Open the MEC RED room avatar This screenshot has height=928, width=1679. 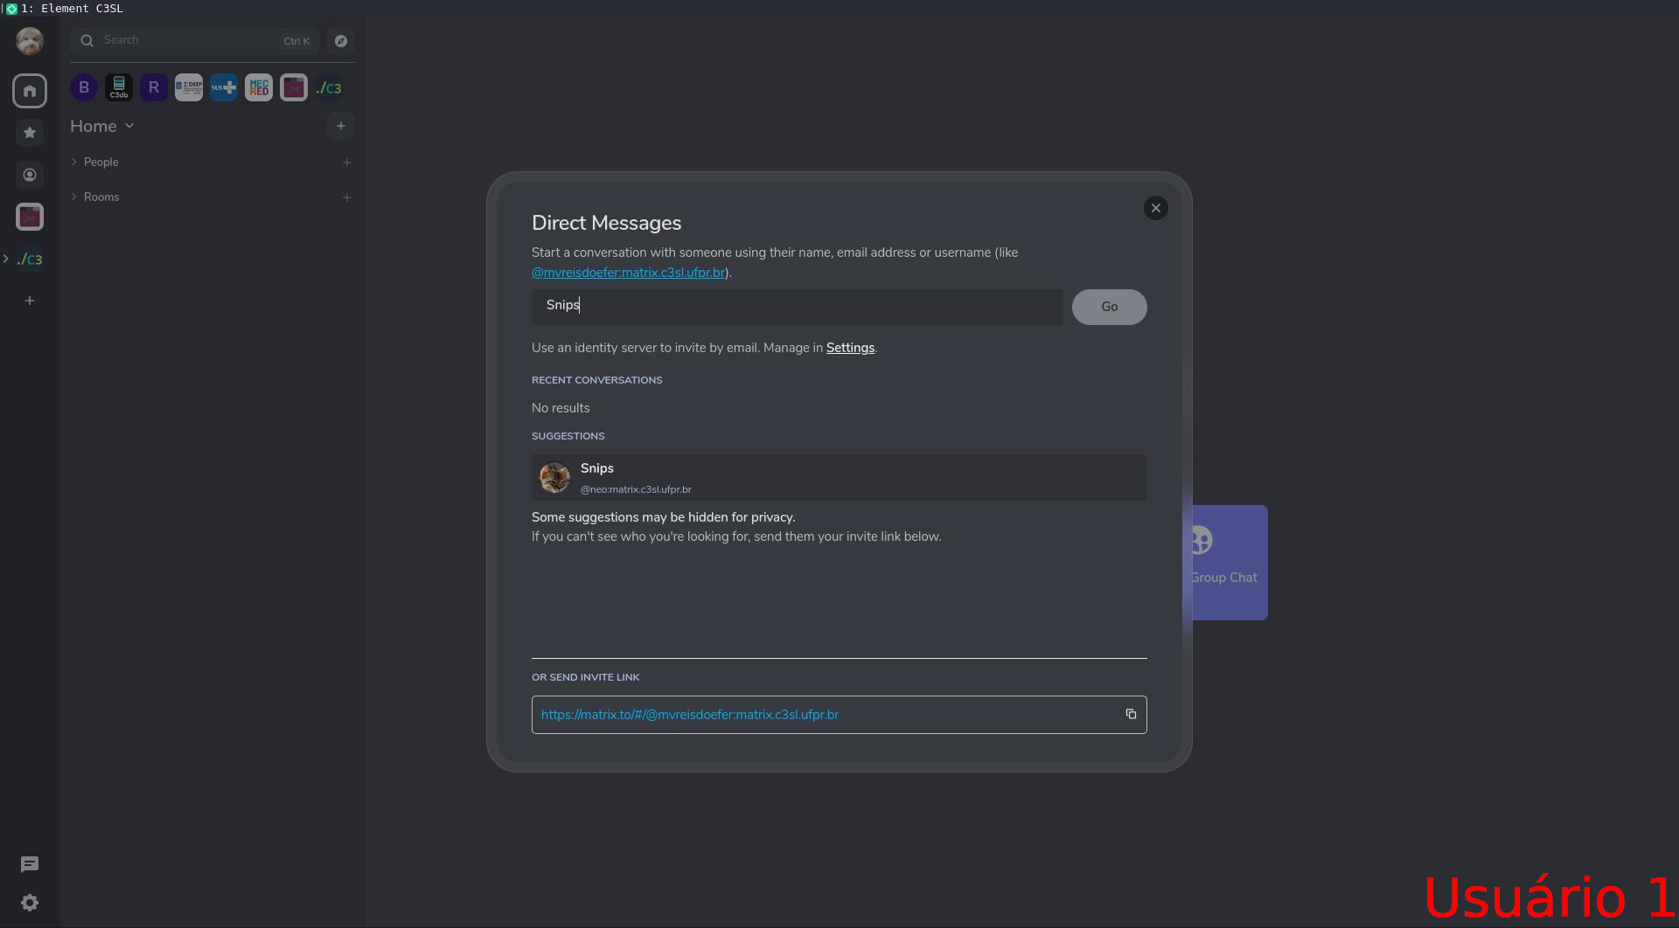(x=259, y=87)
